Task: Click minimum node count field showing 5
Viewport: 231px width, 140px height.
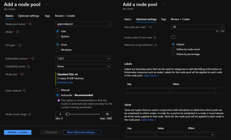Action: tap(60, 114)
